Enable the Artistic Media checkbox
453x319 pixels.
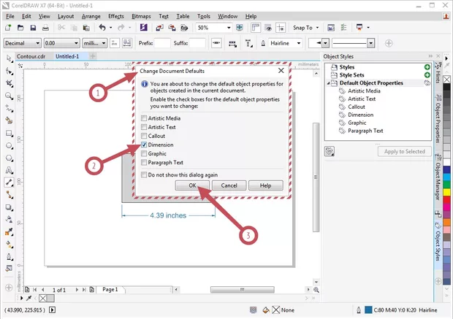coord(144,118)
